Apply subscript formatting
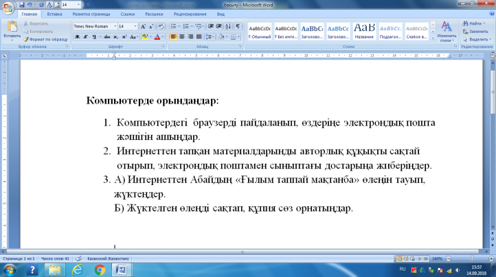 tap(116, 37)
